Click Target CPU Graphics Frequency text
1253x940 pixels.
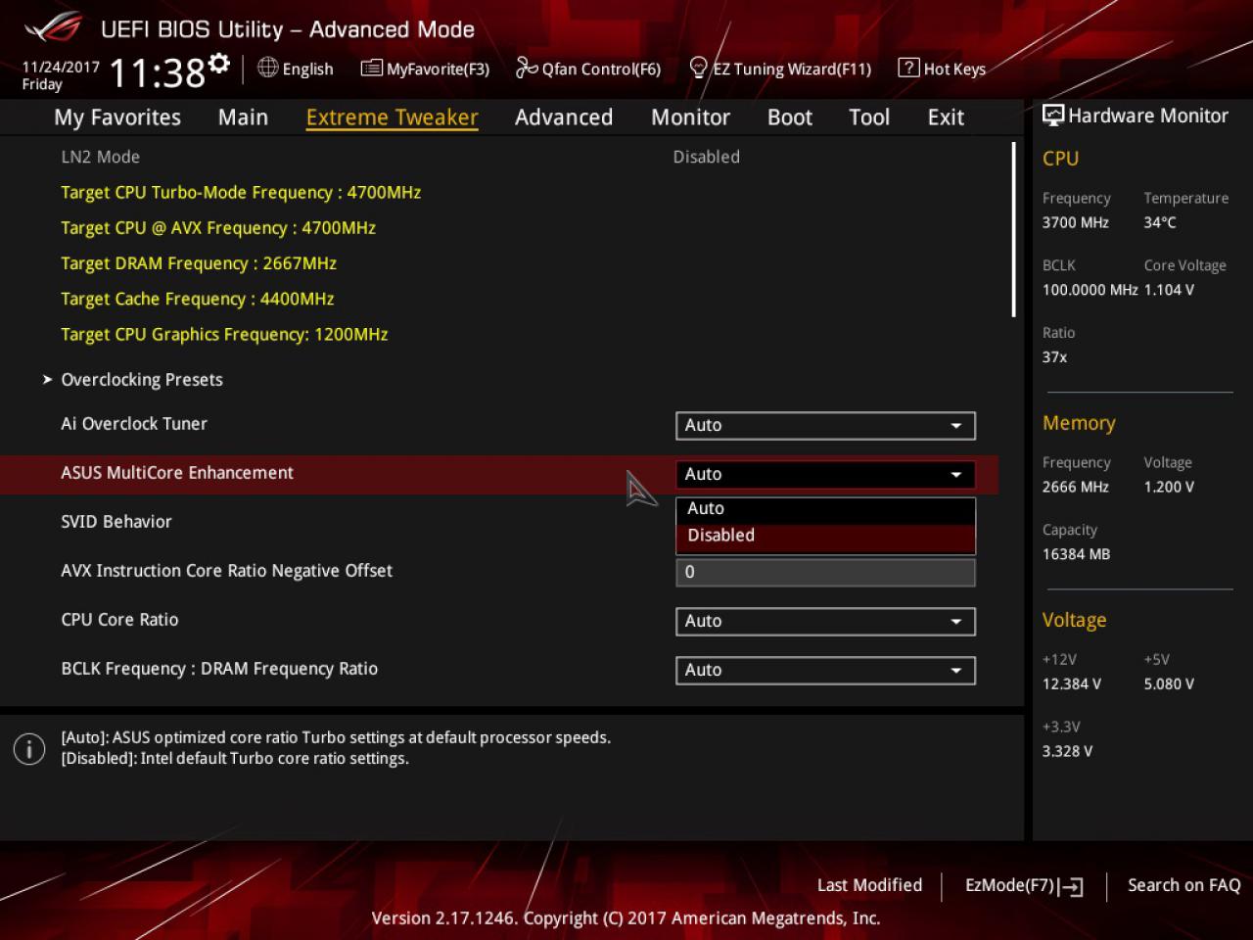point(224,335)
